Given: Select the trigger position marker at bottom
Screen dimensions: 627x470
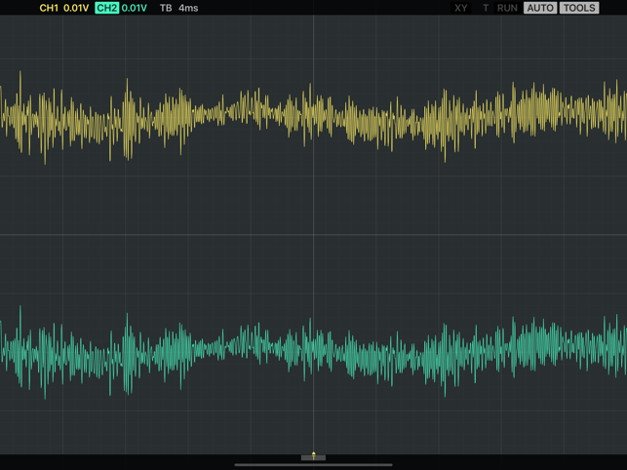Looking at the screenshot, I should [314, 456].
